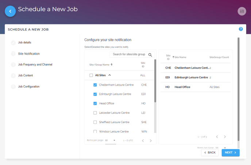Image resolution: width=251 pixels, height=165 pixels.
Task: Click All Sites group value for Head Office
Action: tap(215, 87)
